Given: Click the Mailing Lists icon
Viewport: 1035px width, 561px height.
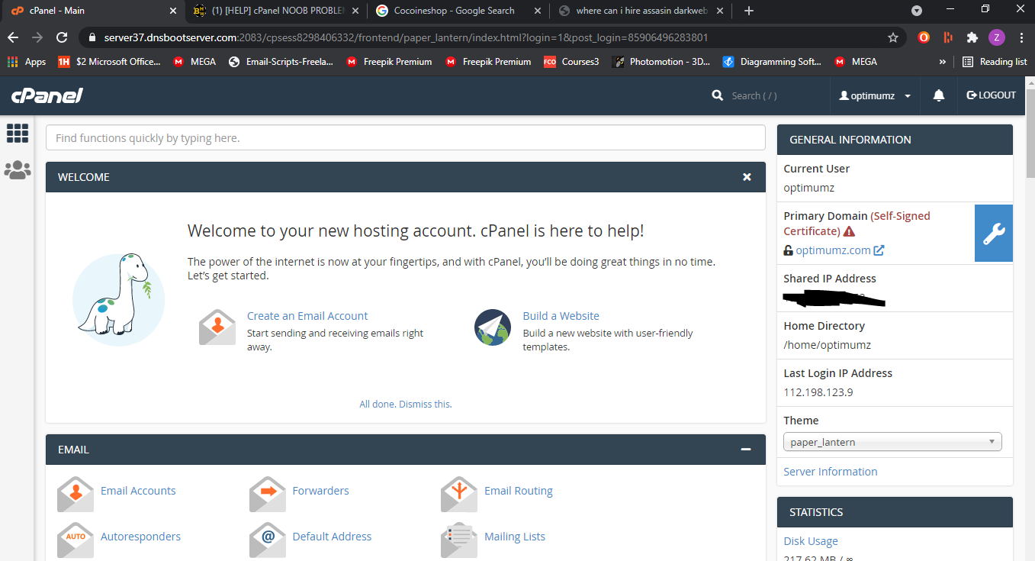Looking at the screenshot, I should pyautogui.click(x=459, y=540).
